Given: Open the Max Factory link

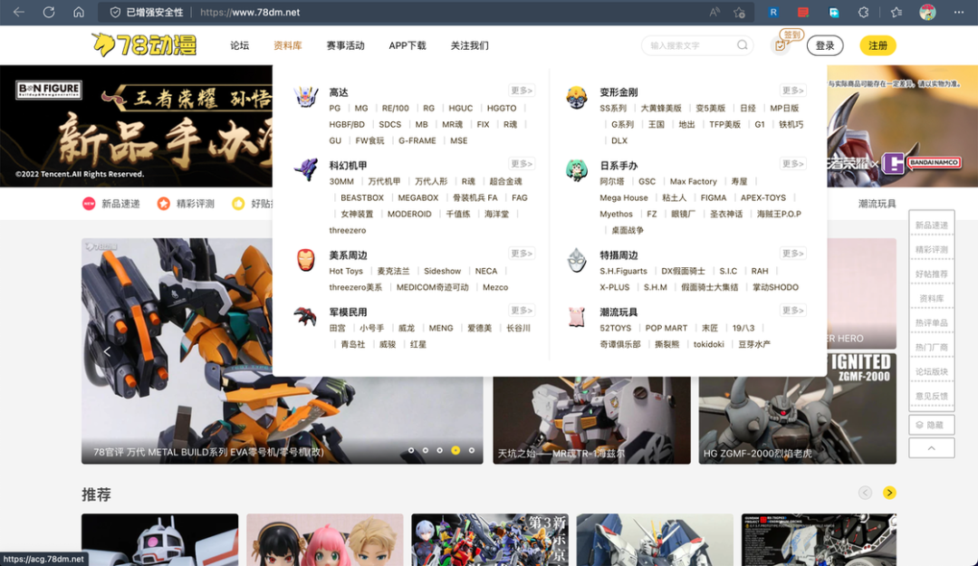Looking at the screenshot, I should tap(693, 181).
